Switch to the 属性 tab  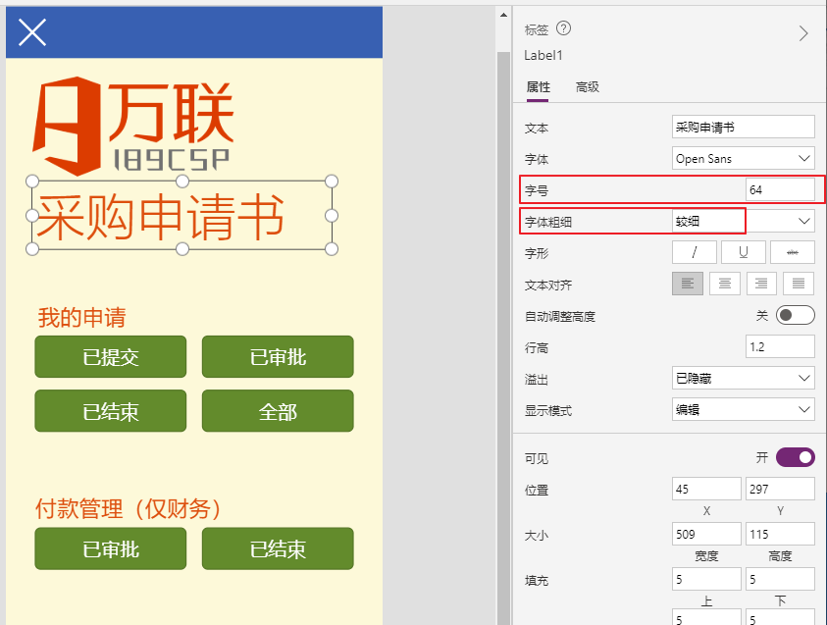tap(538, 87)
